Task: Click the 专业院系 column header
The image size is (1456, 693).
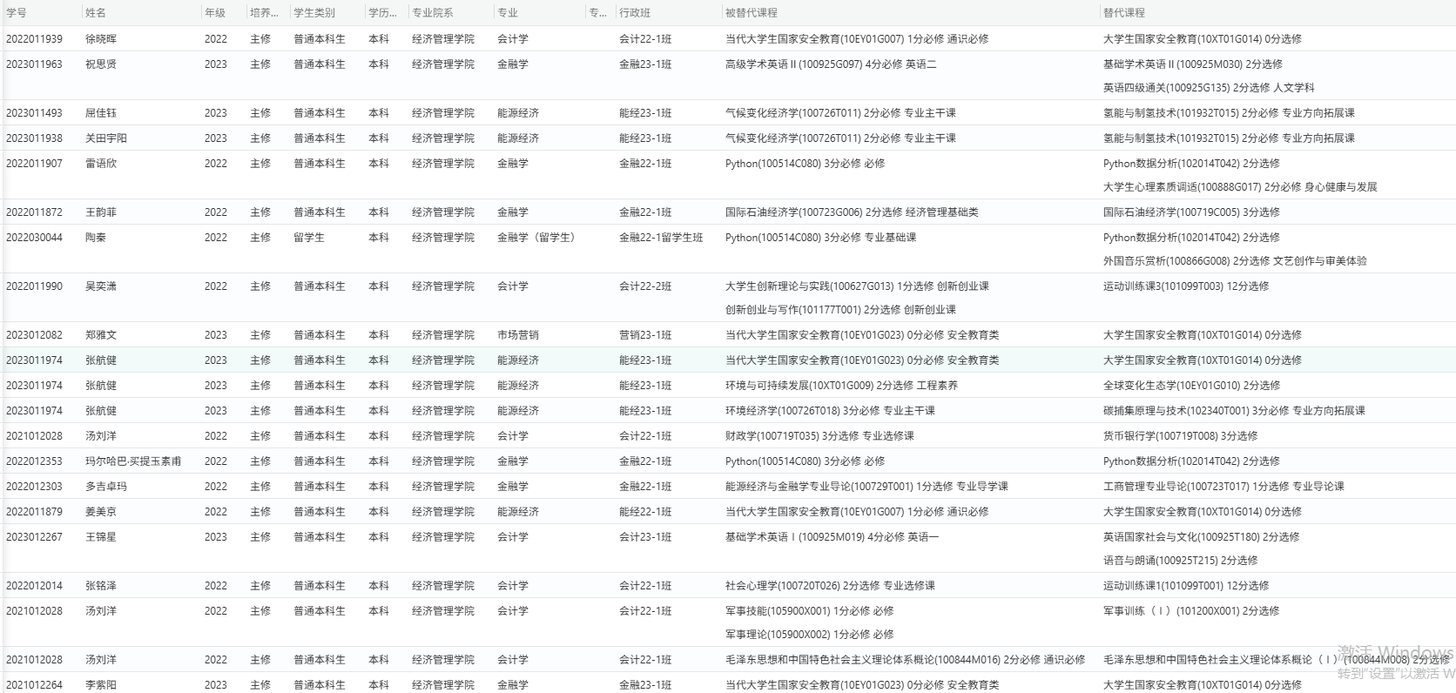Action: pyautogui.click(x=433, y=13)
